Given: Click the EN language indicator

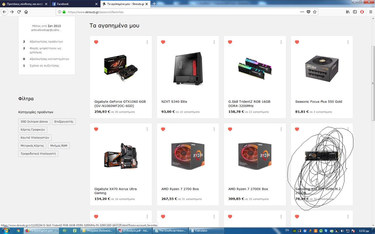Looking at the screenshot, I should pos(287,230).
